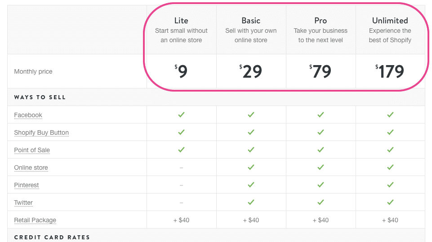Viewport: 432px width, 242px height.
Task: Click the Unlimited plan $179 price
Action: (x=390, y=71)
